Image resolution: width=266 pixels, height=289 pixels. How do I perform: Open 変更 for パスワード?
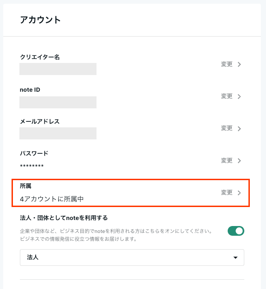pyautogui.click(x=227, y=160)
